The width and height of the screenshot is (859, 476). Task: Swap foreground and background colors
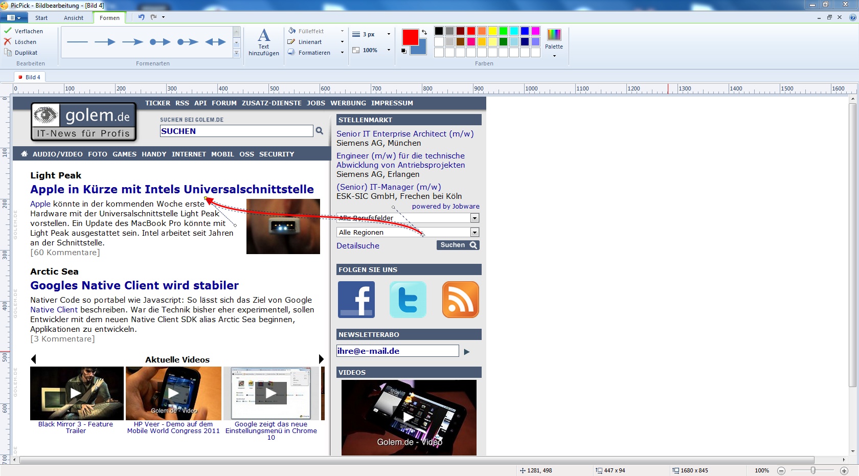pyautogui.click(x=424, y=32)
